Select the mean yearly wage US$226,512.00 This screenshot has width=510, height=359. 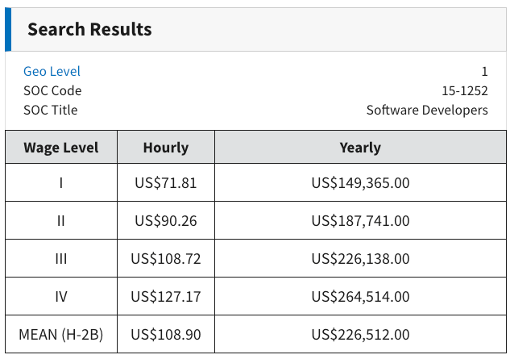tap(360, 335)
